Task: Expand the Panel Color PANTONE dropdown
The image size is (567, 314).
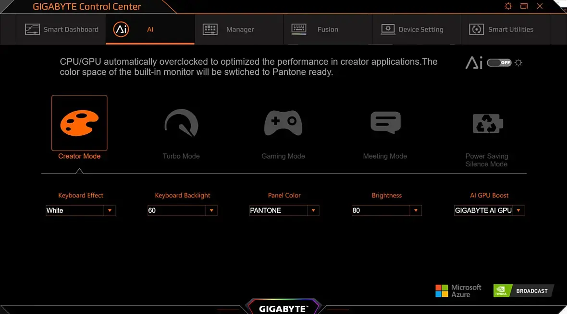Action: (284, 210)
